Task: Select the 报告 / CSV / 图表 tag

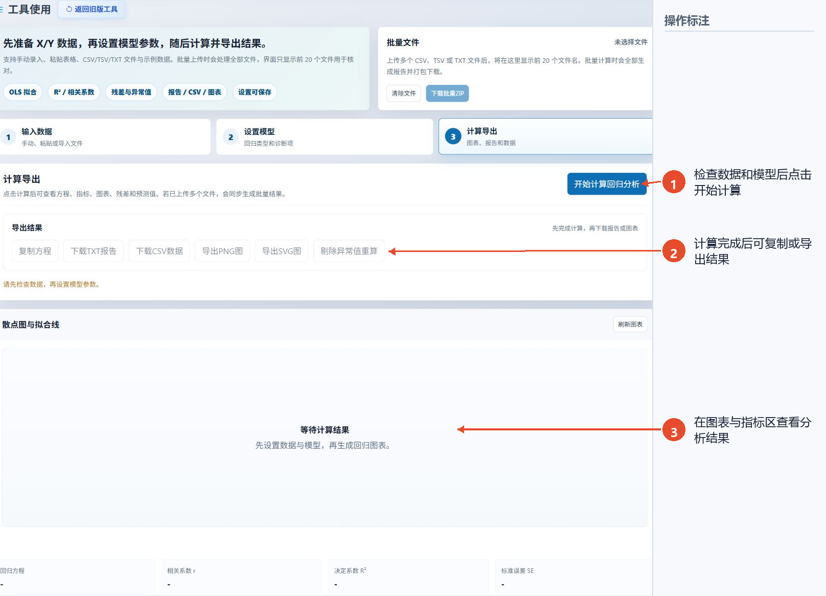Action: 195,92
